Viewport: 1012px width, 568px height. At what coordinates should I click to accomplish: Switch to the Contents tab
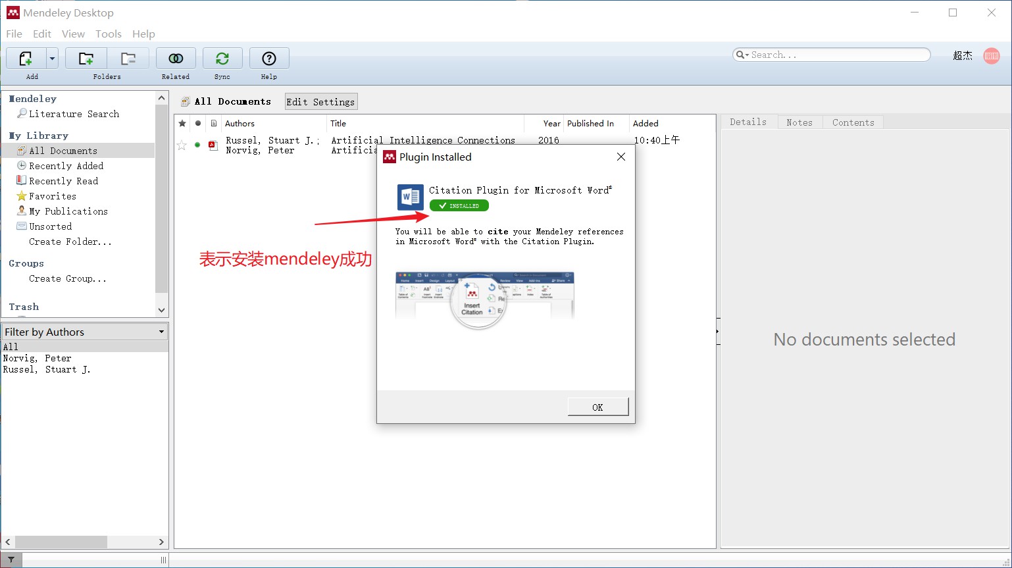[853, 122]
